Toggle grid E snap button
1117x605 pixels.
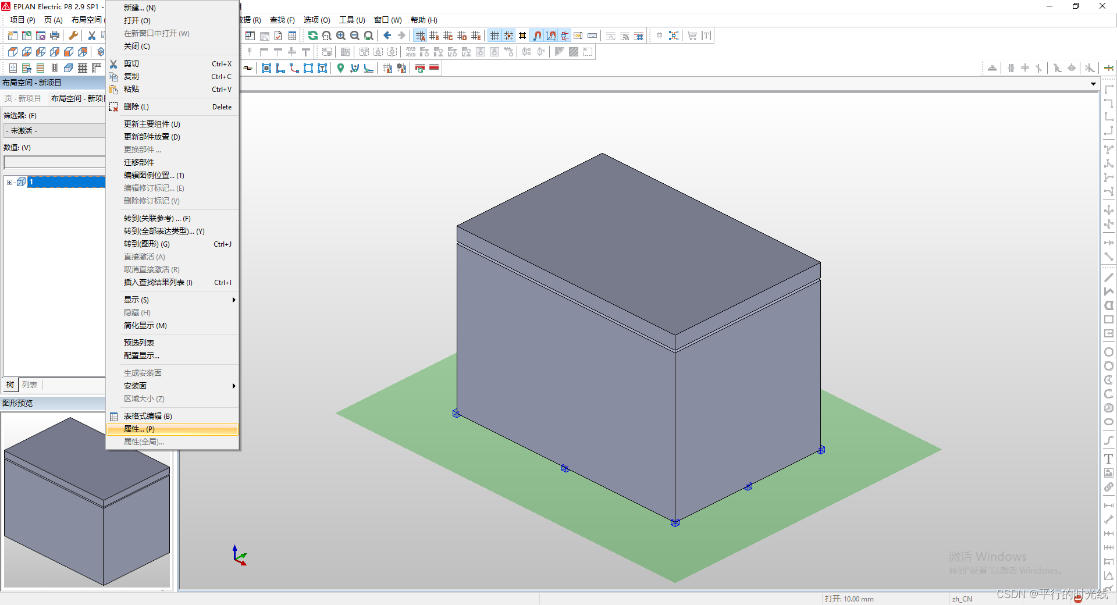tap(476, 35)
